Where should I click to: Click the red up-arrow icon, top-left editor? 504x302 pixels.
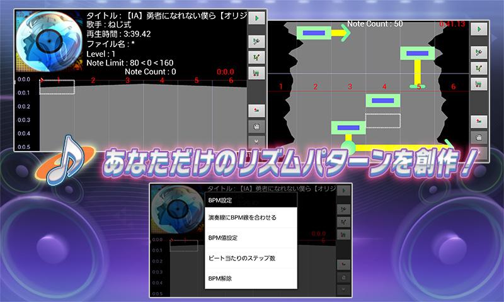(x=256, y=110)
